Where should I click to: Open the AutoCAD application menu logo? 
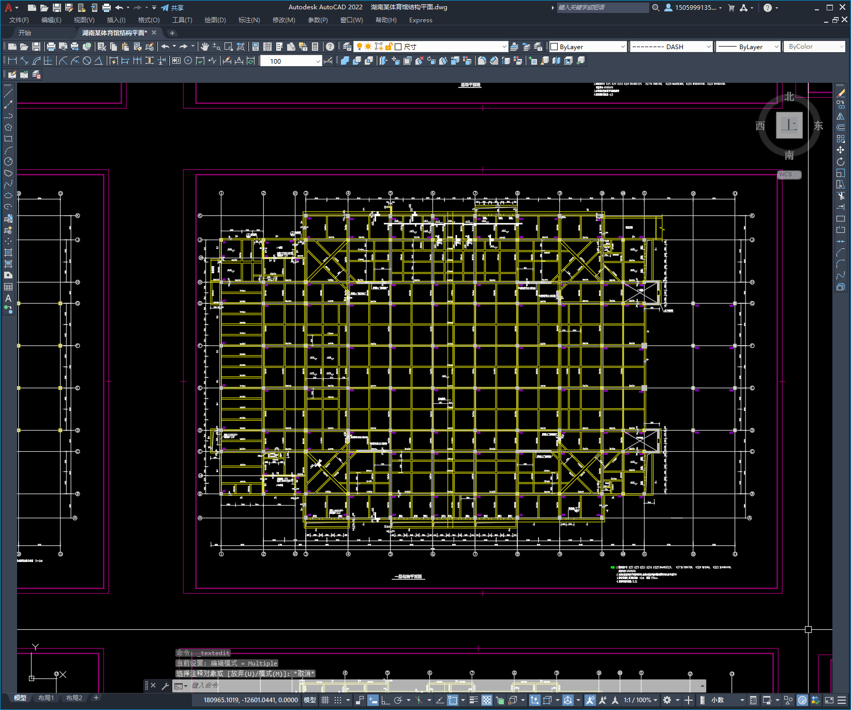coord(8,7)
